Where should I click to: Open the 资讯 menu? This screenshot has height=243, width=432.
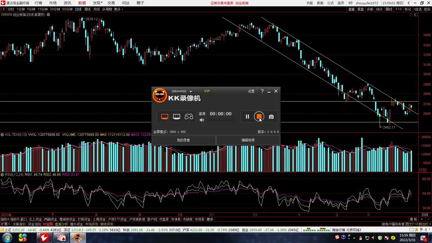(x=67, y=3)
